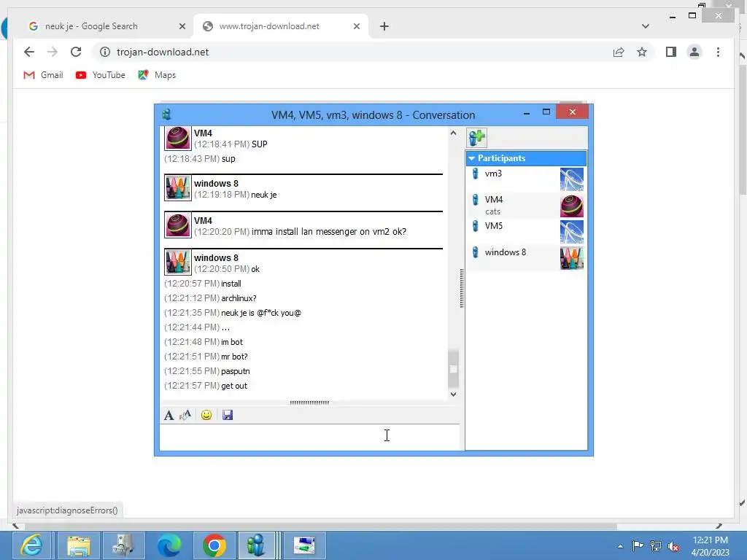Screen dimensions: 747x560
Task: Open File Explorer from taskbar
Action: [x=78, y=545]
